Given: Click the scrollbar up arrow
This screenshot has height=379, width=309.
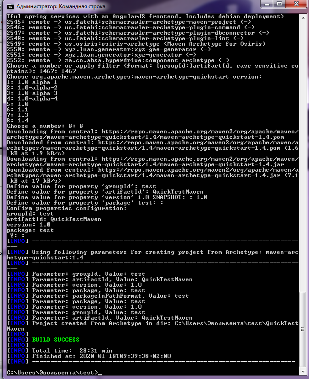Looking at the screenshot, I should coord(303,17).
